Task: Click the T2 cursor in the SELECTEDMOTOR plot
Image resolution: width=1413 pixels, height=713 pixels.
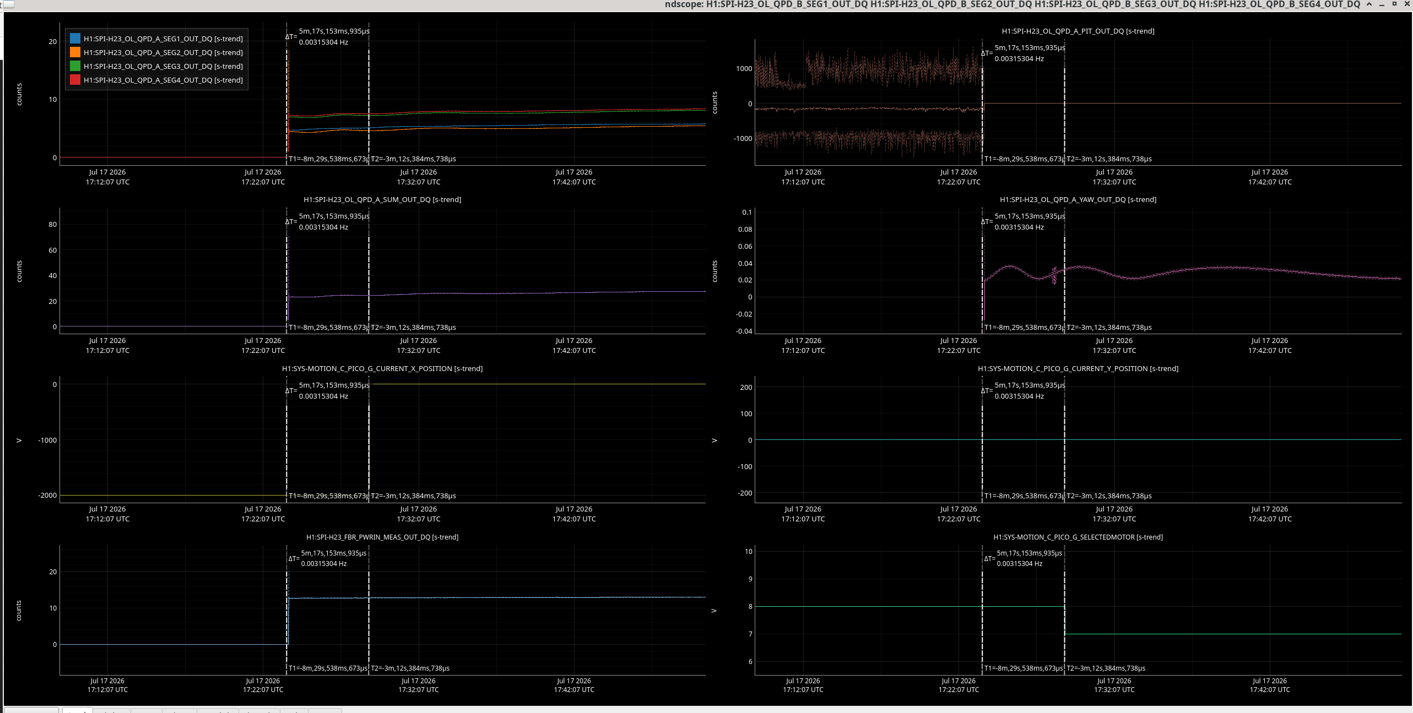Action: [1064, 610]
